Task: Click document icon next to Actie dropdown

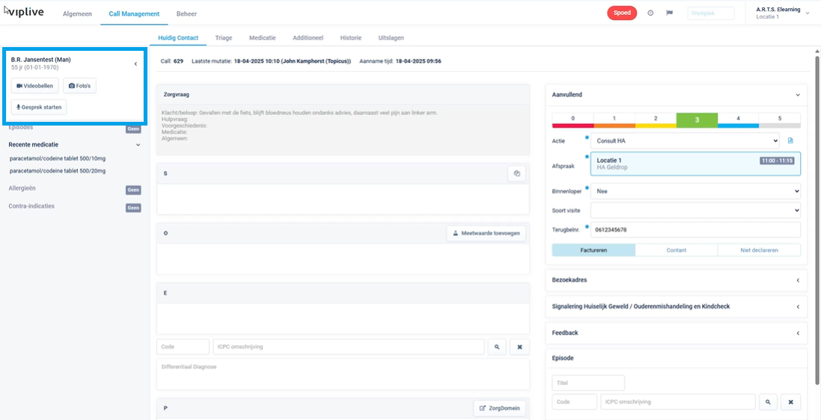Action: coord(790,140)
